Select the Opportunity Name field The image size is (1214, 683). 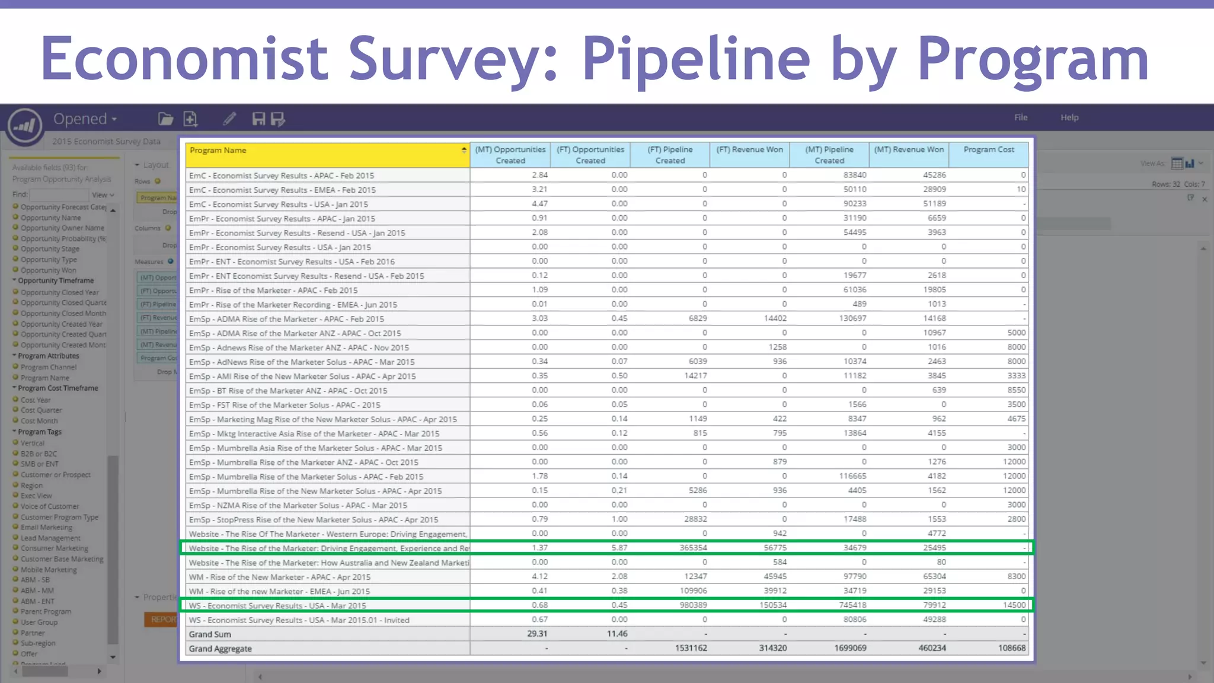point(50,218)
